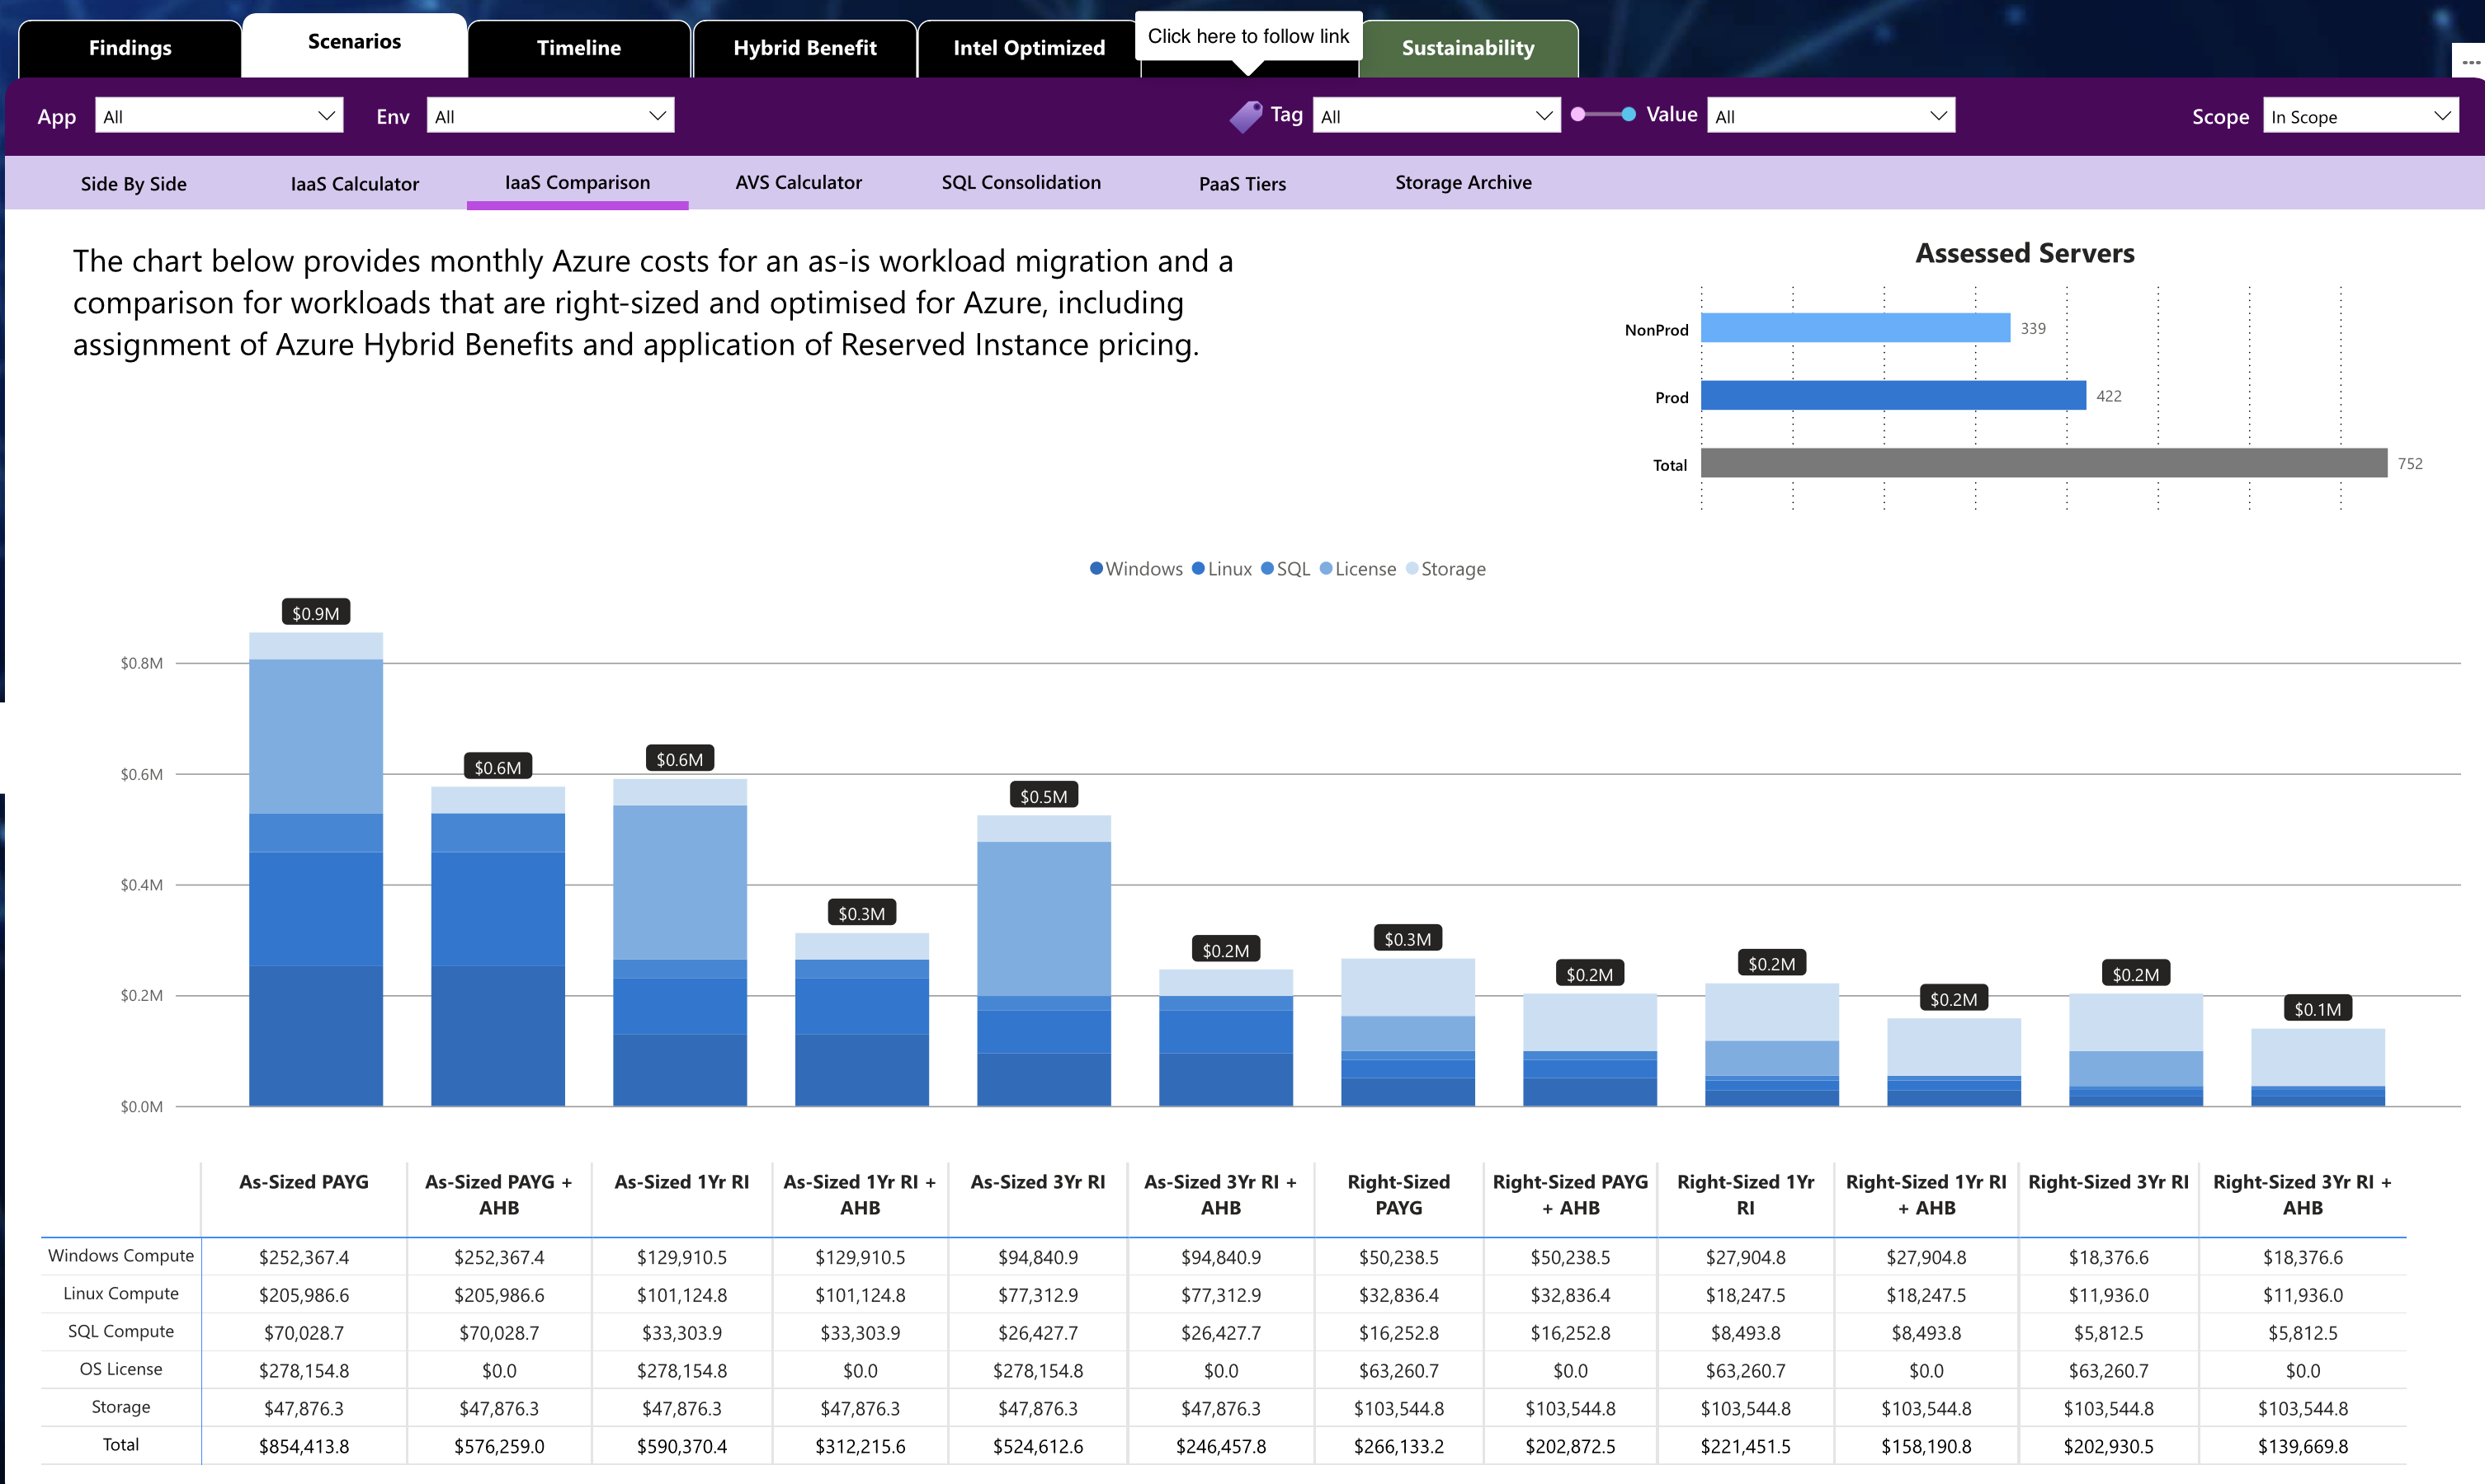Select the IaaS Comparison sub-tab
Screen dimensions: 2485x1484
pos(578,182)
